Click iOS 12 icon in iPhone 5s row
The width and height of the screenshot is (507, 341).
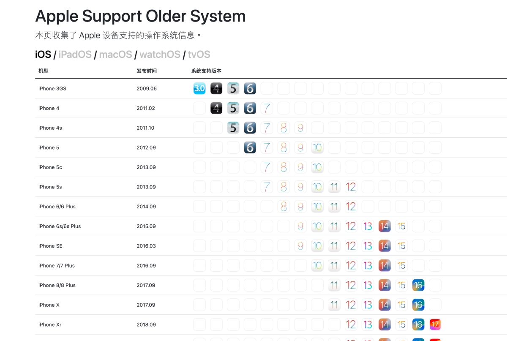[351, 187]
